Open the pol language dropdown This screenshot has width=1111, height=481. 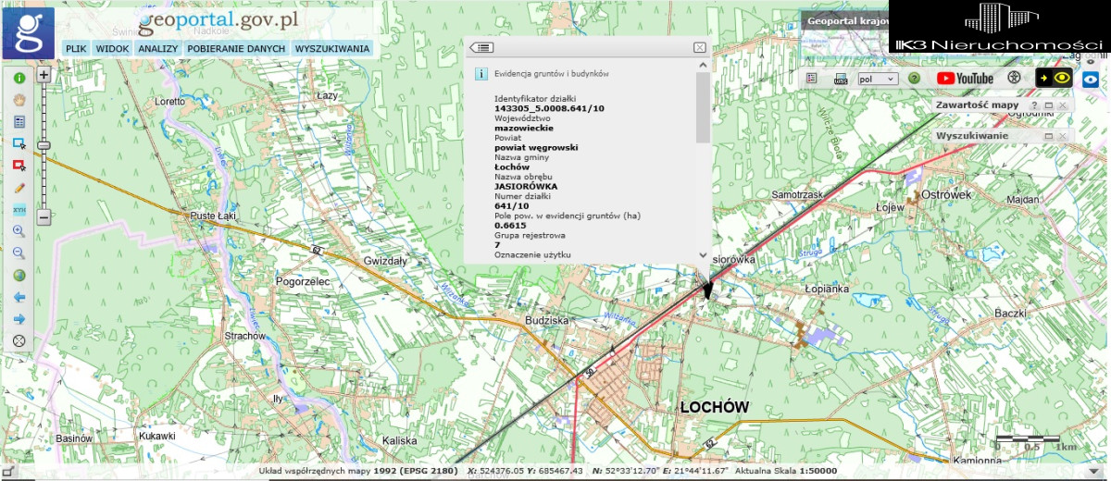[x=879, y=79]
